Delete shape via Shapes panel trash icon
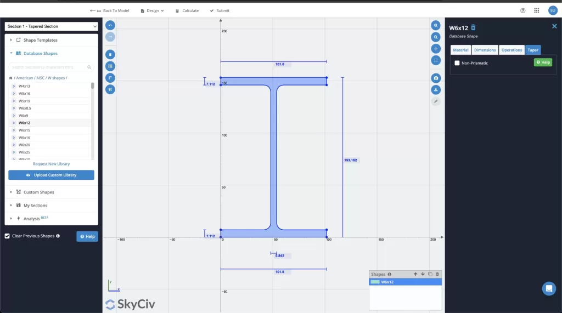Image resolution: width=562 pixels, height=313 pixels. point(437,274)
